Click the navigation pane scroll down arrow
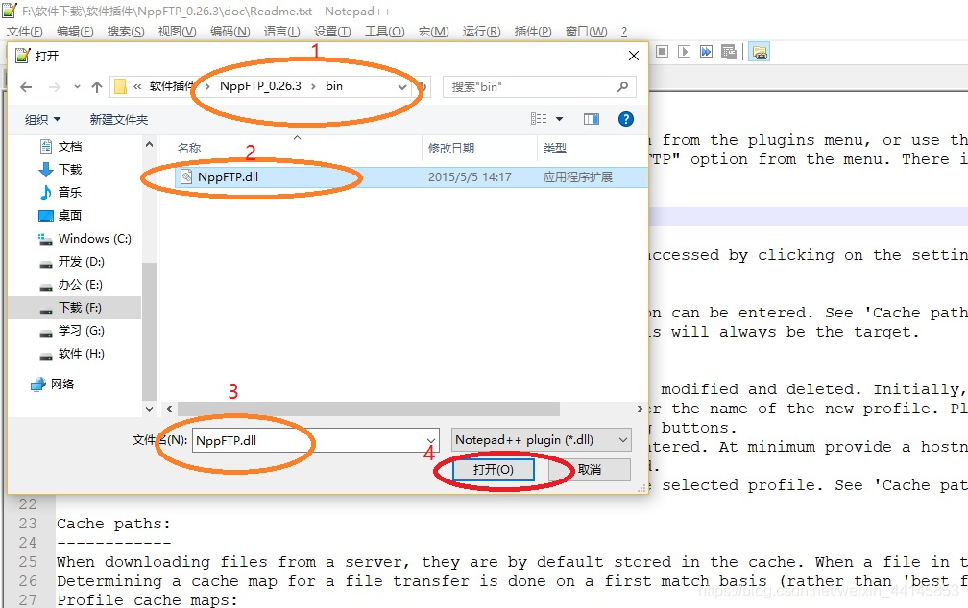This screenshot has height=608, width=968. click(x=149, y=409)
